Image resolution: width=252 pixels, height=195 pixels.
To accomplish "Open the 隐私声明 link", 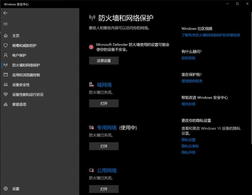I will click(x=188, y=152).
